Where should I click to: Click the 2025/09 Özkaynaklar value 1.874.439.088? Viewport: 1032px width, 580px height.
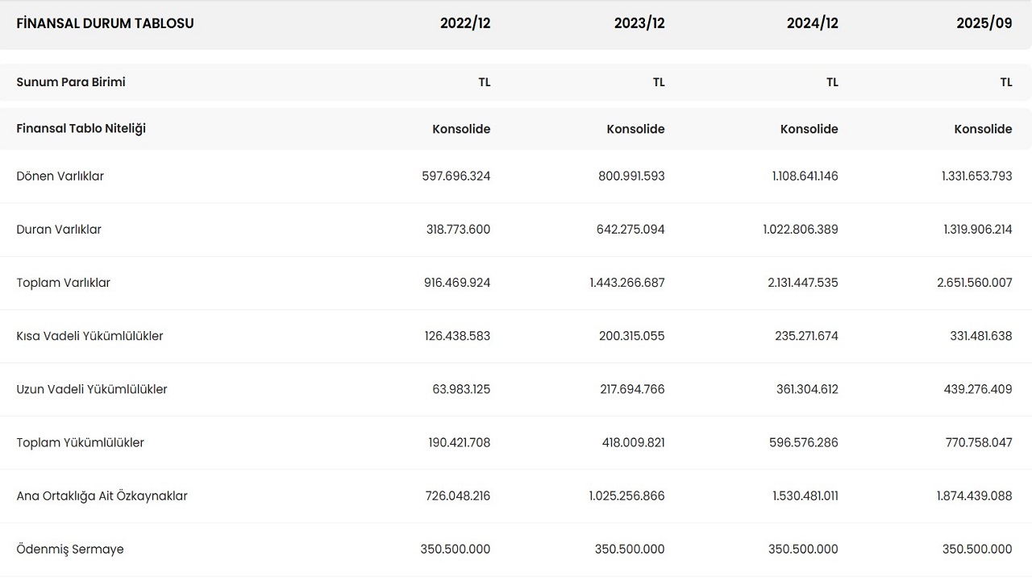[974, 496]
